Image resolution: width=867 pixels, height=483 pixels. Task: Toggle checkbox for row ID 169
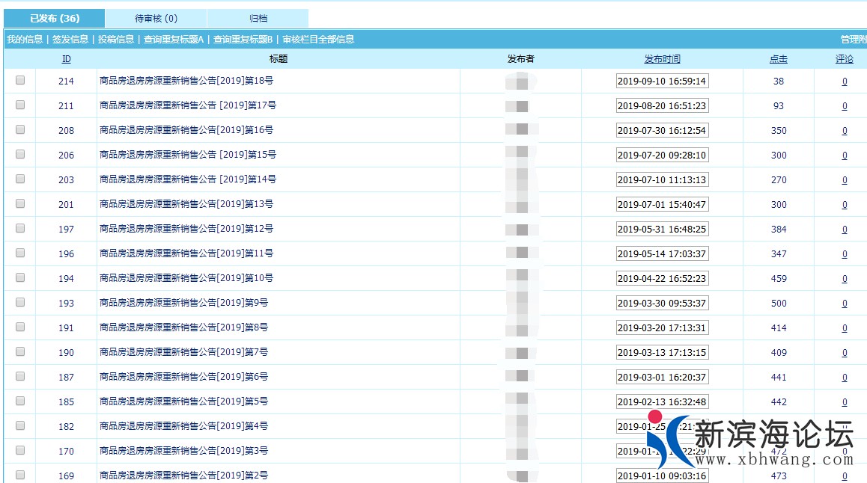point(20,475)
